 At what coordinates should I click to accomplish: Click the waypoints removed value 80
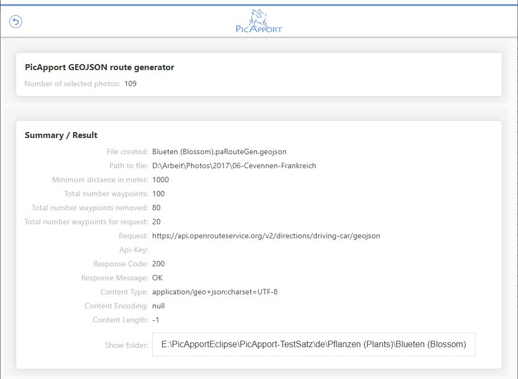pyautogui.click(x=156, y=208)
